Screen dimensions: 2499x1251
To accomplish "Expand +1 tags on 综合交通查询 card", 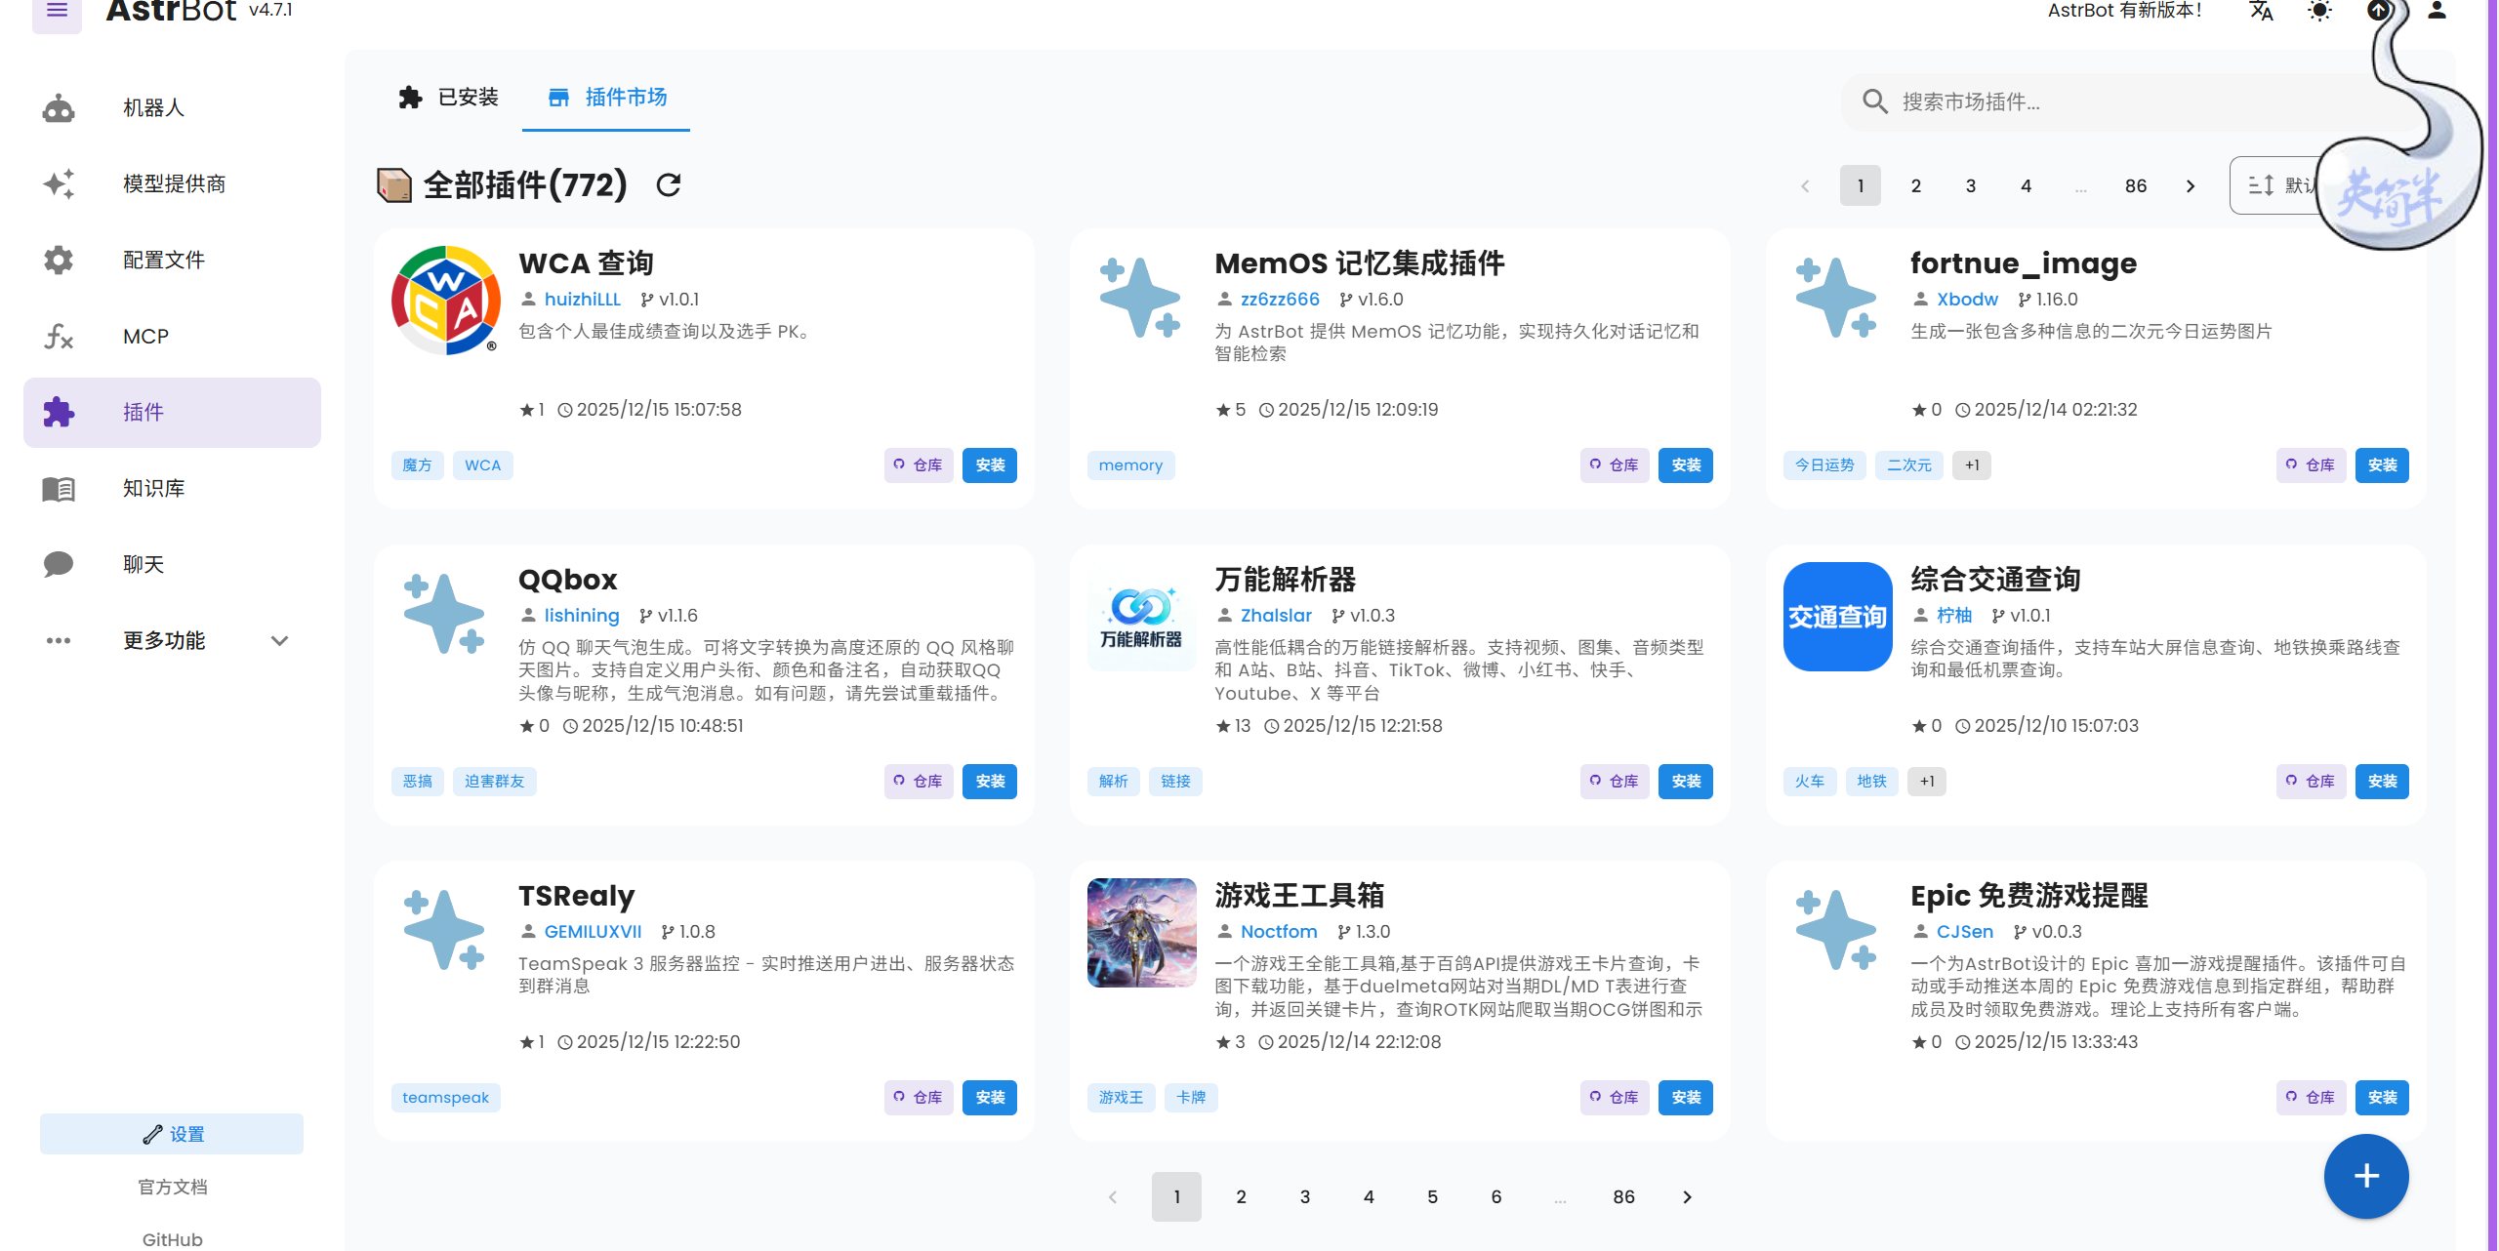I will [x=1927, y=782].
